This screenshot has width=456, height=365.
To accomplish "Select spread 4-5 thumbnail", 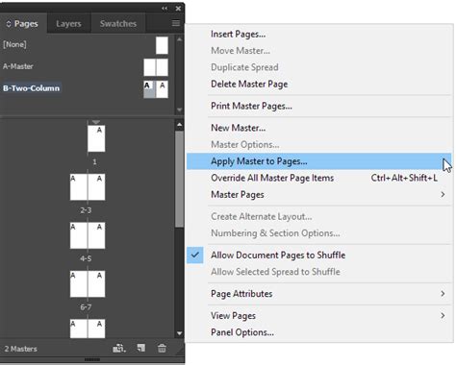I will click(88, 235).
